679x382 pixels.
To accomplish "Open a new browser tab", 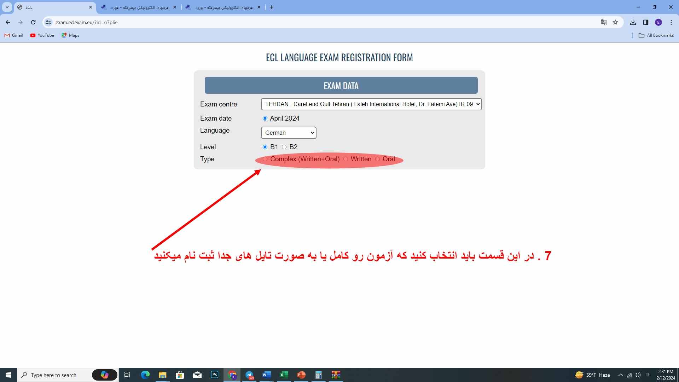I will 272,7.
